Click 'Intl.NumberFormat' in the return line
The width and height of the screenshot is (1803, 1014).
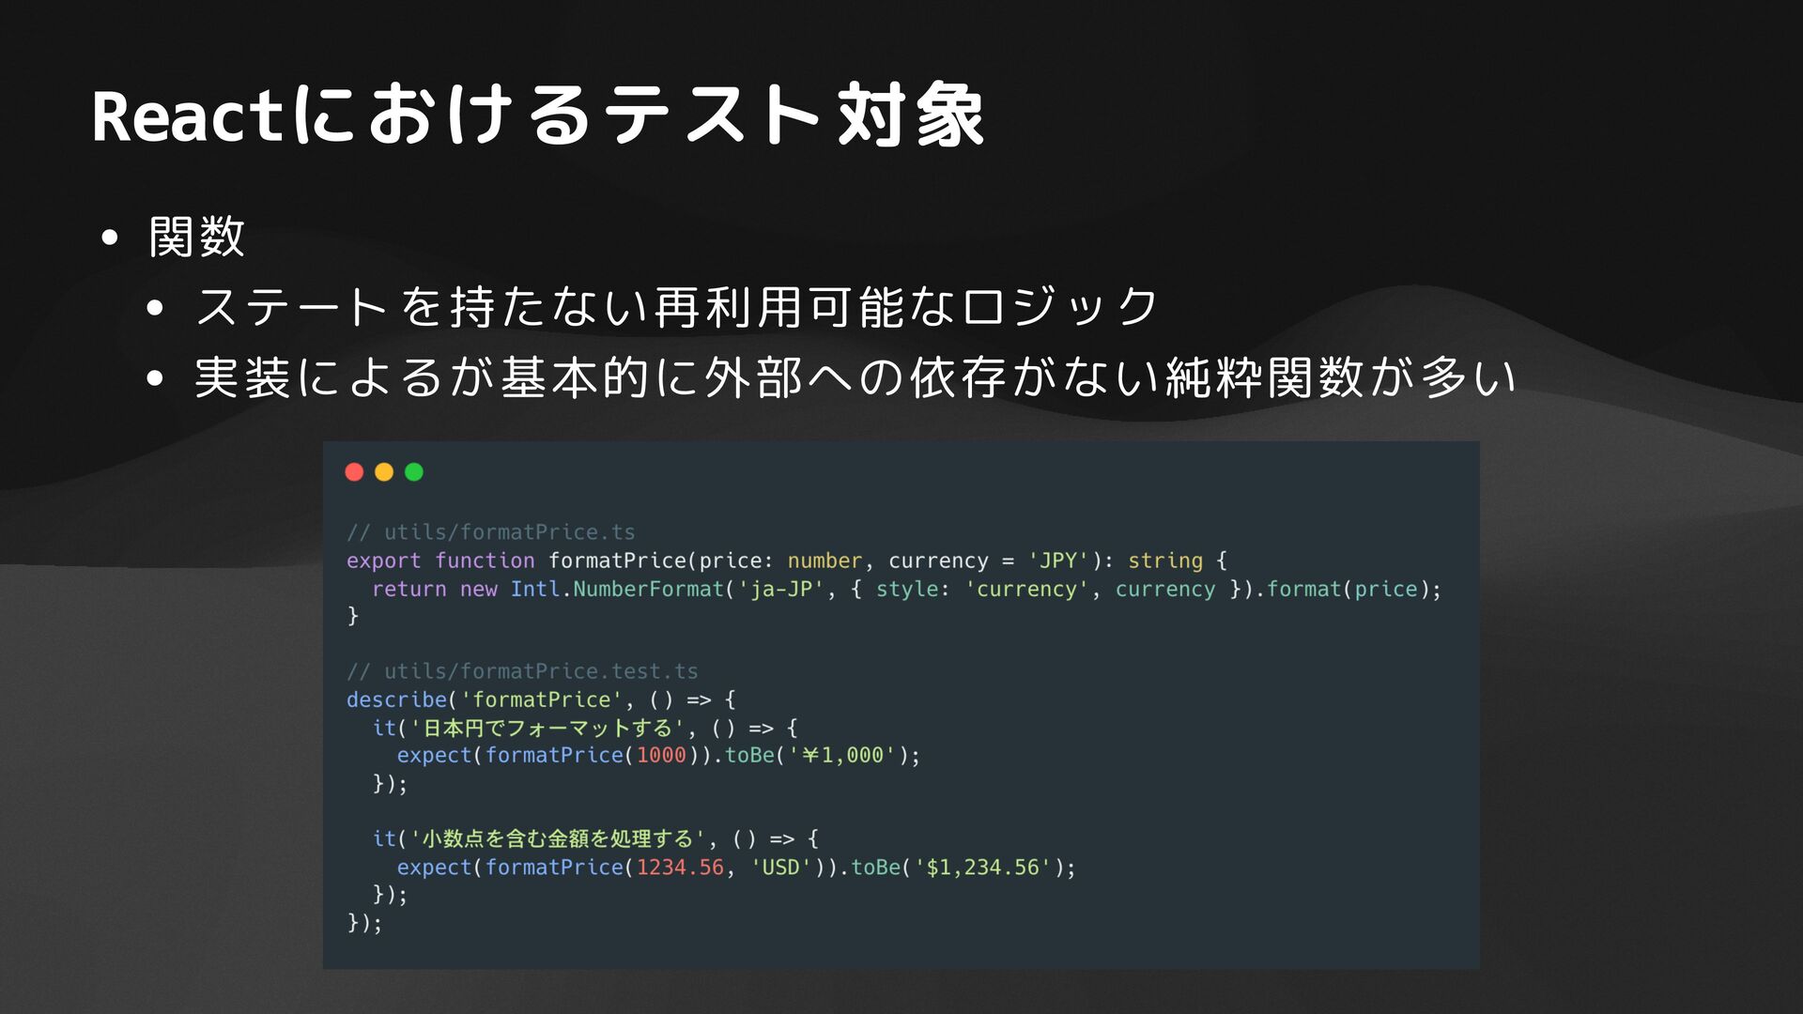tap(617, 589)
